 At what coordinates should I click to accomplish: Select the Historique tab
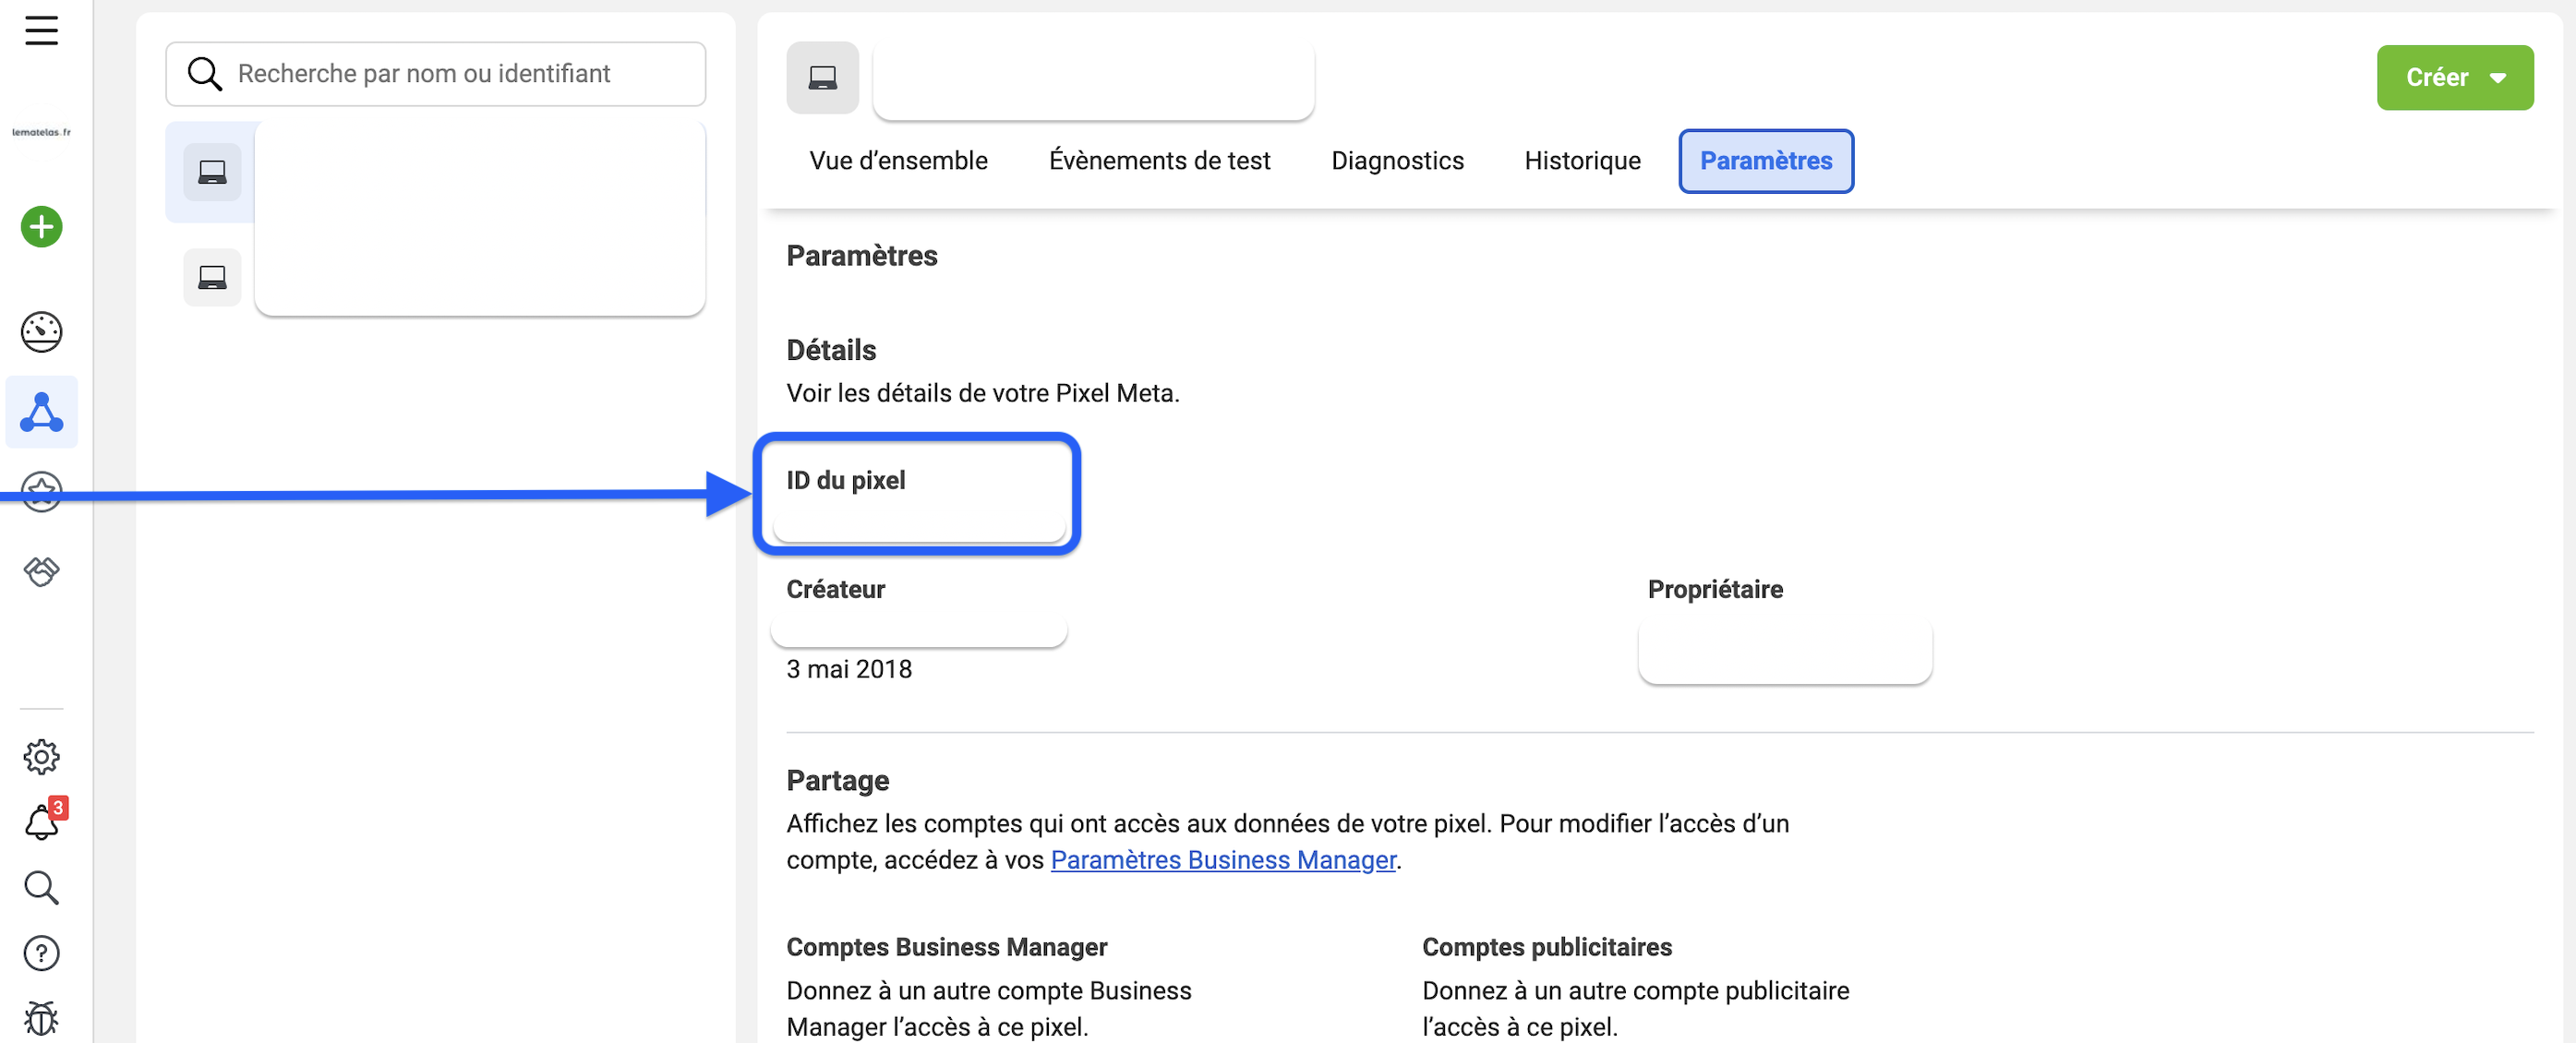1582,161
